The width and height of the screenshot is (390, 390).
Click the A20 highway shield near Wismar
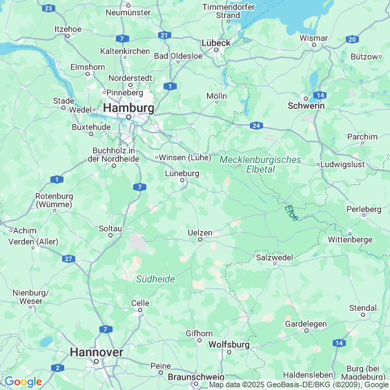(352, 39)
